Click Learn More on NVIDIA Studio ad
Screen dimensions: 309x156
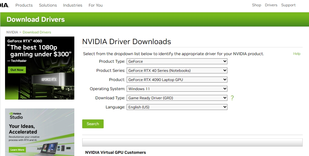[x=17, y=150]
